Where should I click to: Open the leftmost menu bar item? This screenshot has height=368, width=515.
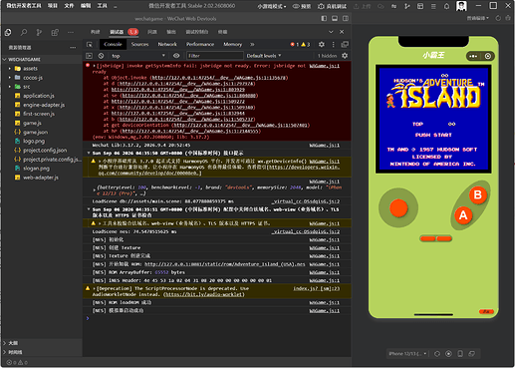point(24,6)
